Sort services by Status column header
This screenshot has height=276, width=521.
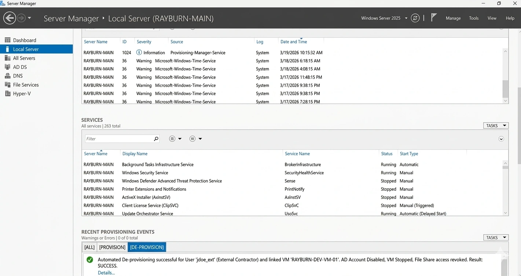coord(386,154)
